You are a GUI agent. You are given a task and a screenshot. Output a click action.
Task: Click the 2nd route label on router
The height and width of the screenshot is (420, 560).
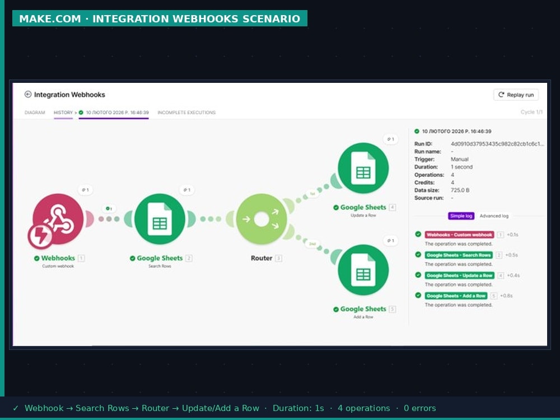point(312,244)
